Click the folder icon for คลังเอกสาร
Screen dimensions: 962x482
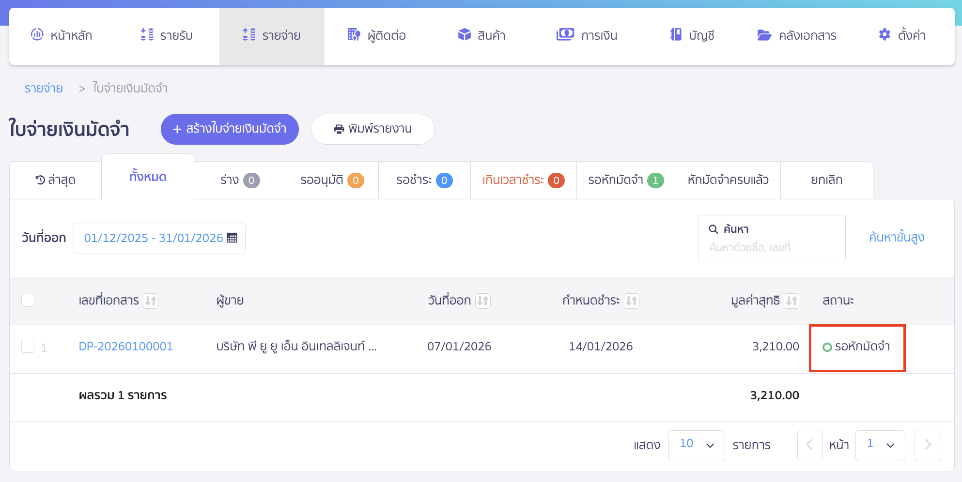tap(764, 35)
